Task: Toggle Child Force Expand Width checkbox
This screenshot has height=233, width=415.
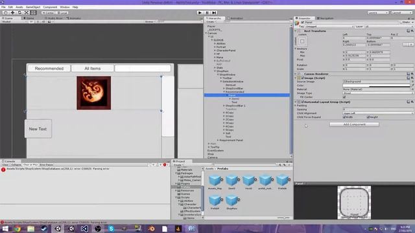Action: pos(344,117)
